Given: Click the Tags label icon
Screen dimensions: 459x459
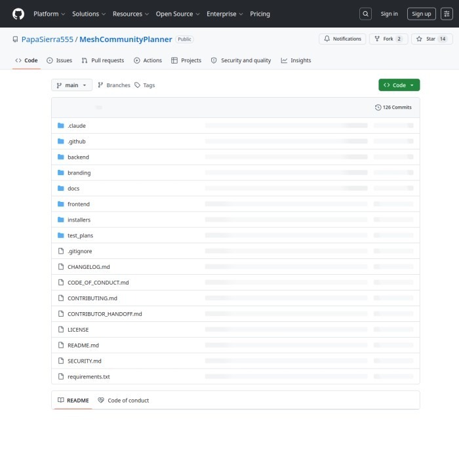Looking at the screenshot, I should click(137, 85).
